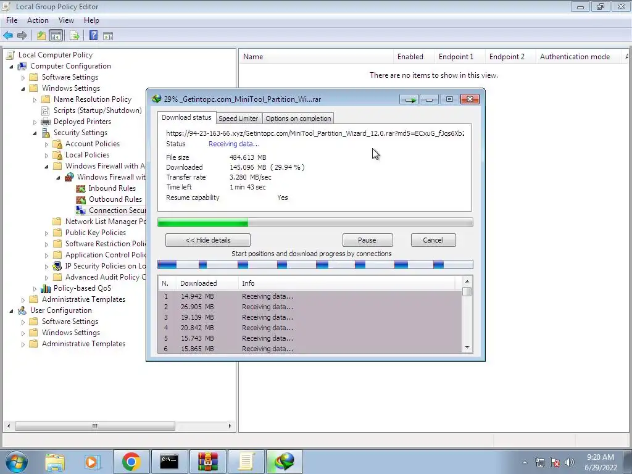Viewport: 632px width, 474px height.
Task: Expand Software Settings under Computer Configuration
Action: [x=23, y=77]
